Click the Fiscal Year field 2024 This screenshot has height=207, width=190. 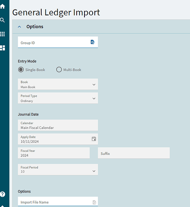click(x=54, y=153)
